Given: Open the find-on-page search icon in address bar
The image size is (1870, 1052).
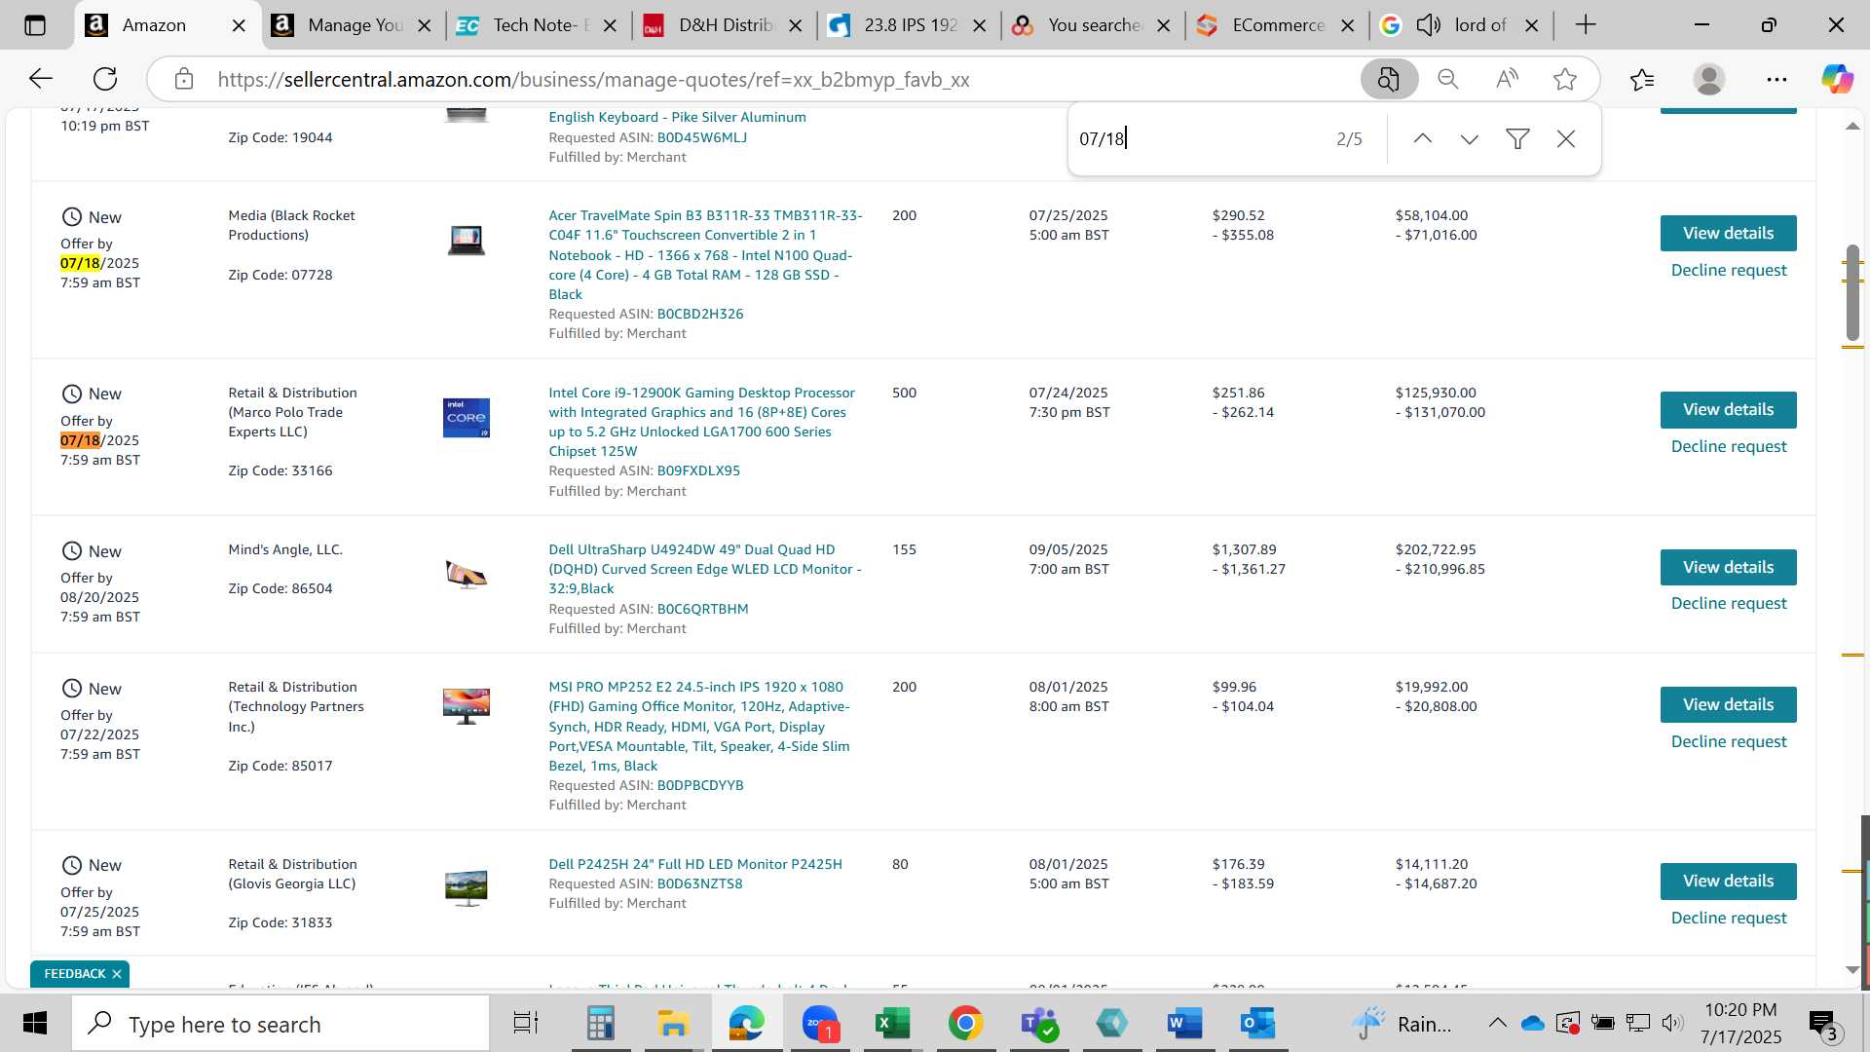Looking at the screenshot, I should [x=1389, y=79].
